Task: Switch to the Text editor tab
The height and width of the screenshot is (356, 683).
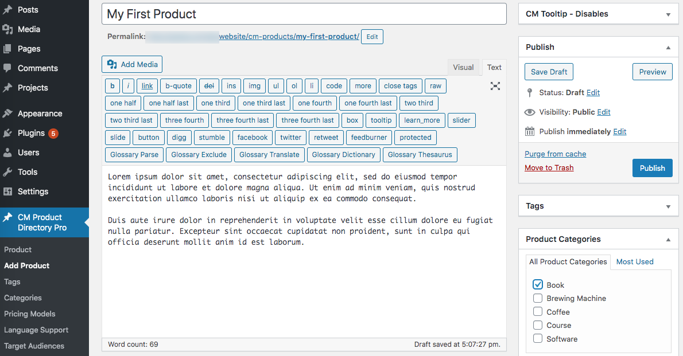Action: 494,68
